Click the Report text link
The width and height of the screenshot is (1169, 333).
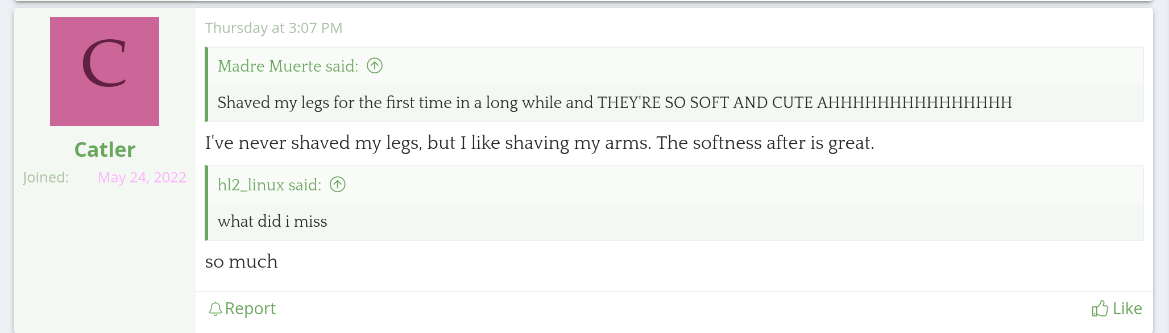(250, 309)
